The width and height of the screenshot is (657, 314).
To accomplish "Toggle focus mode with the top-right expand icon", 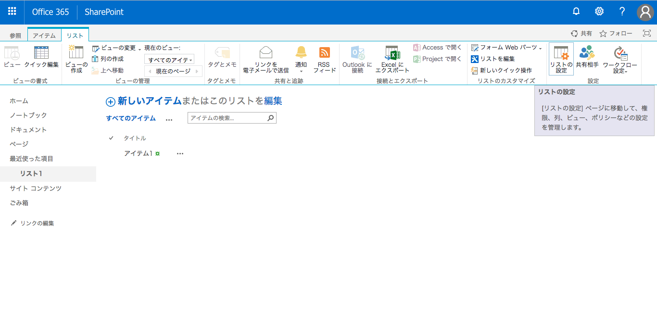I will tap(647, 33).
